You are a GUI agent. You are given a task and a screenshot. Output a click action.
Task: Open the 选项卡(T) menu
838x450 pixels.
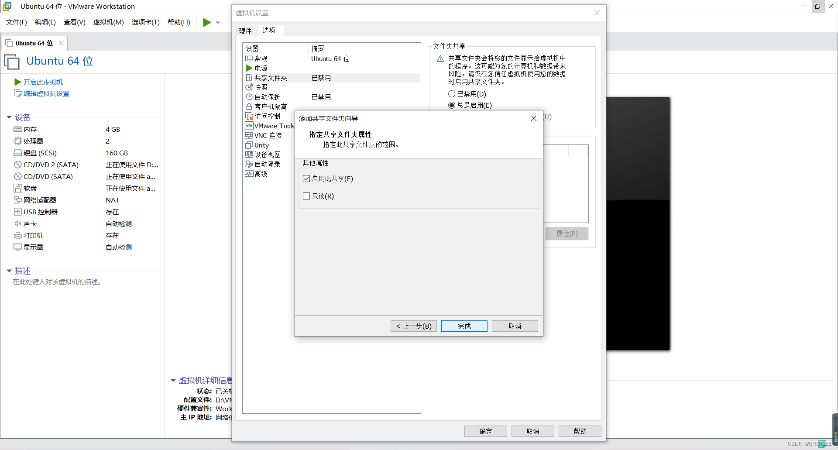(145, 22)
